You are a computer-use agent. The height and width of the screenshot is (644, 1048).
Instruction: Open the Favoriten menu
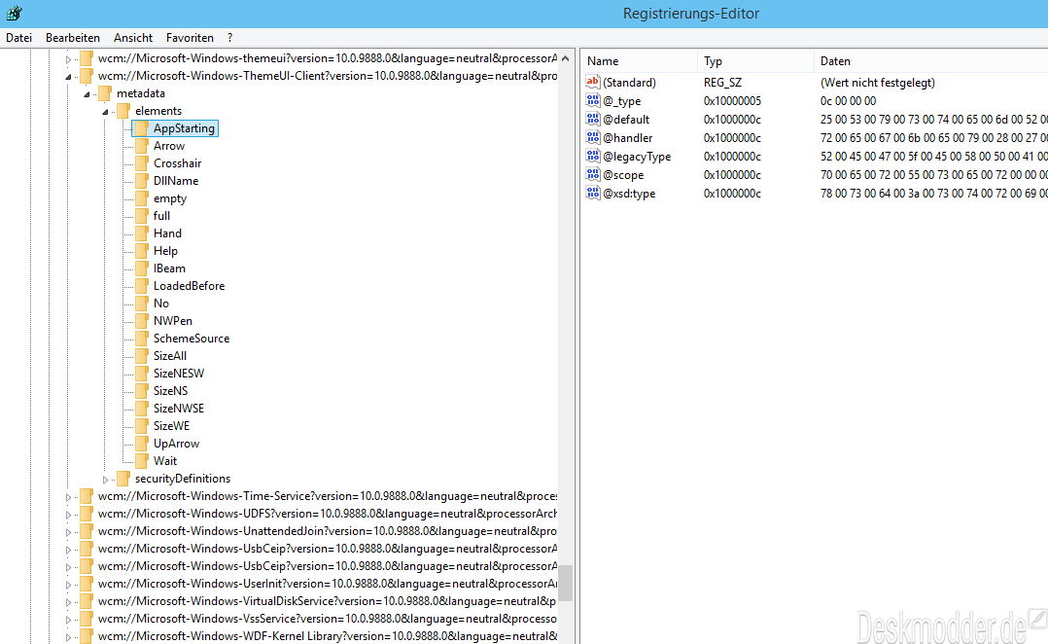(x=190, y=38)
